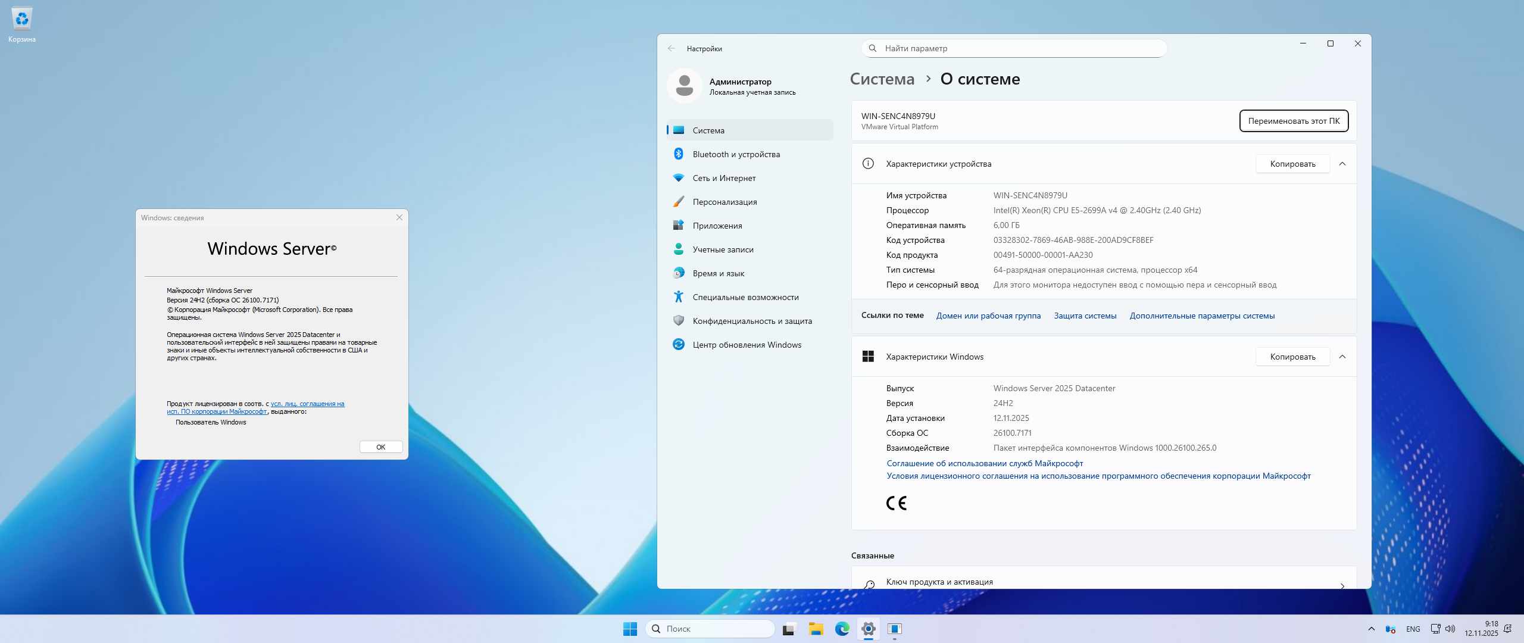Launch Microsoft Edge from taskbar
This screenshot has height=643, width=1524.
(842, 629)
